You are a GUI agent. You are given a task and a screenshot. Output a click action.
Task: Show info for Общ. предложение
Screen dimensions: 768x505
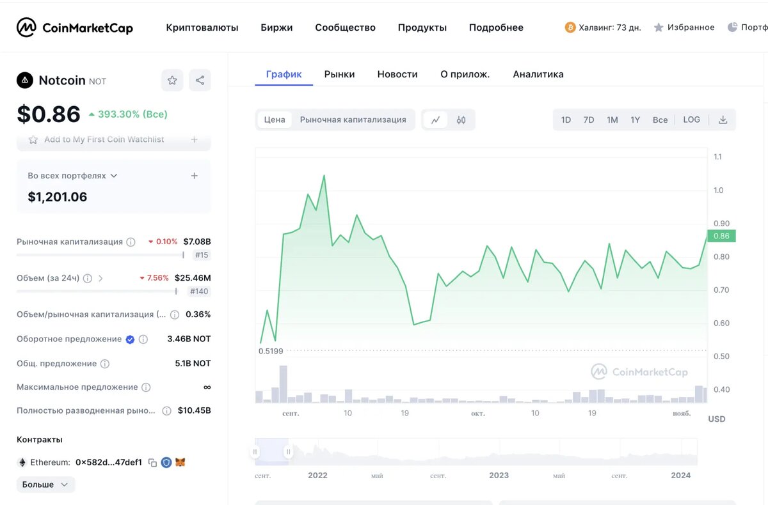coord(105,364)
